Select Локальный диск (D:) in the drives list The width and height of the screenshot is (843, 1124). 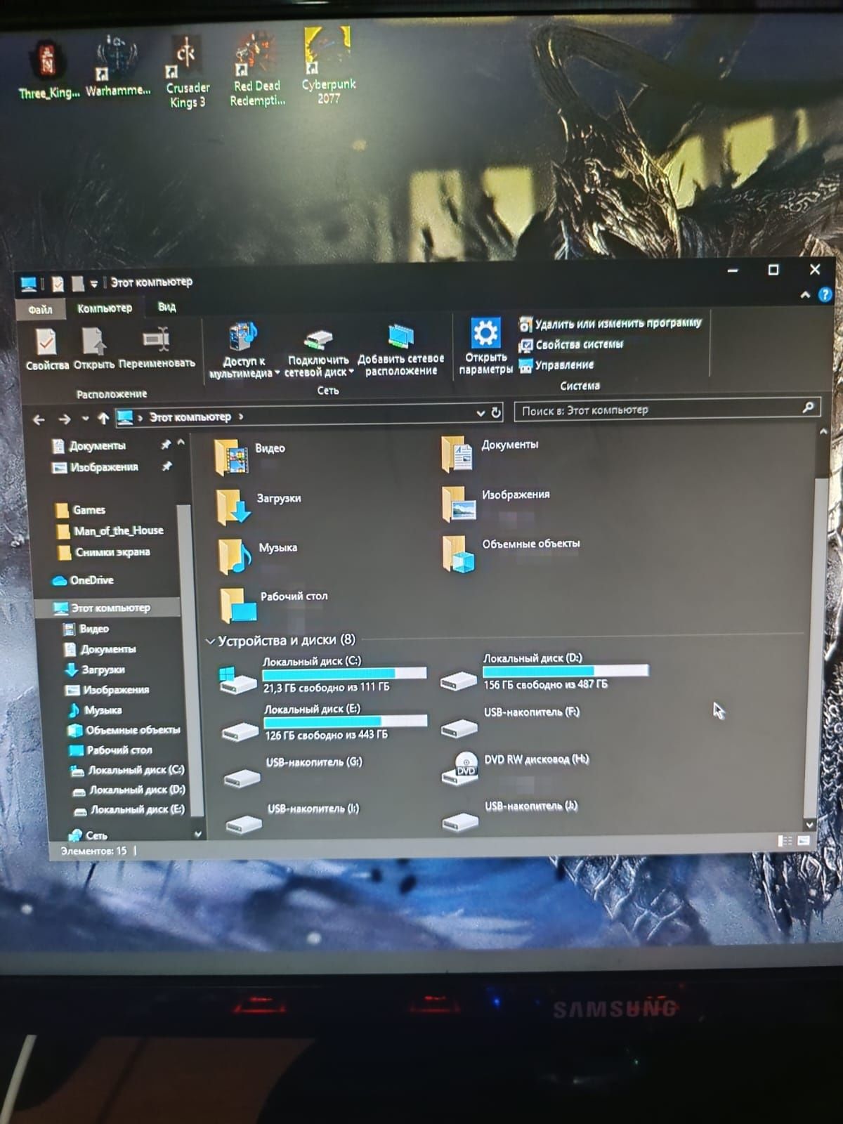click(544, 672)
